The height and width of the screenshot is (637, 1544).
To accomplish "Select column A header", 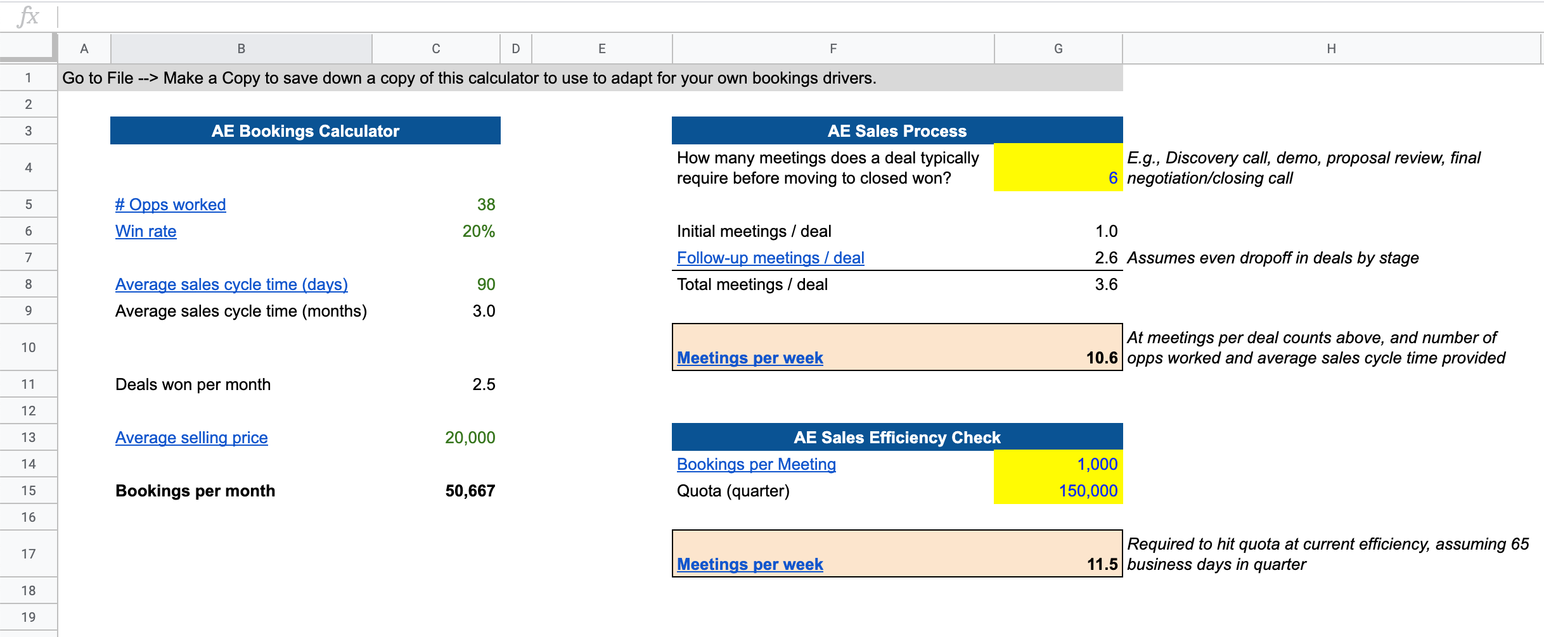I will pyautogui.click(x=84, y=49).
